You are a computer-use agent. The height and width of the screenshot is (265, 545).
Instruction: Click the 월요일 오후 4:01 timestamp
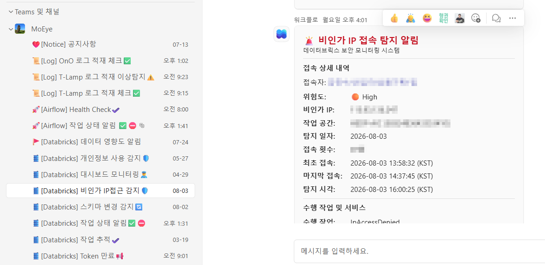345,20
